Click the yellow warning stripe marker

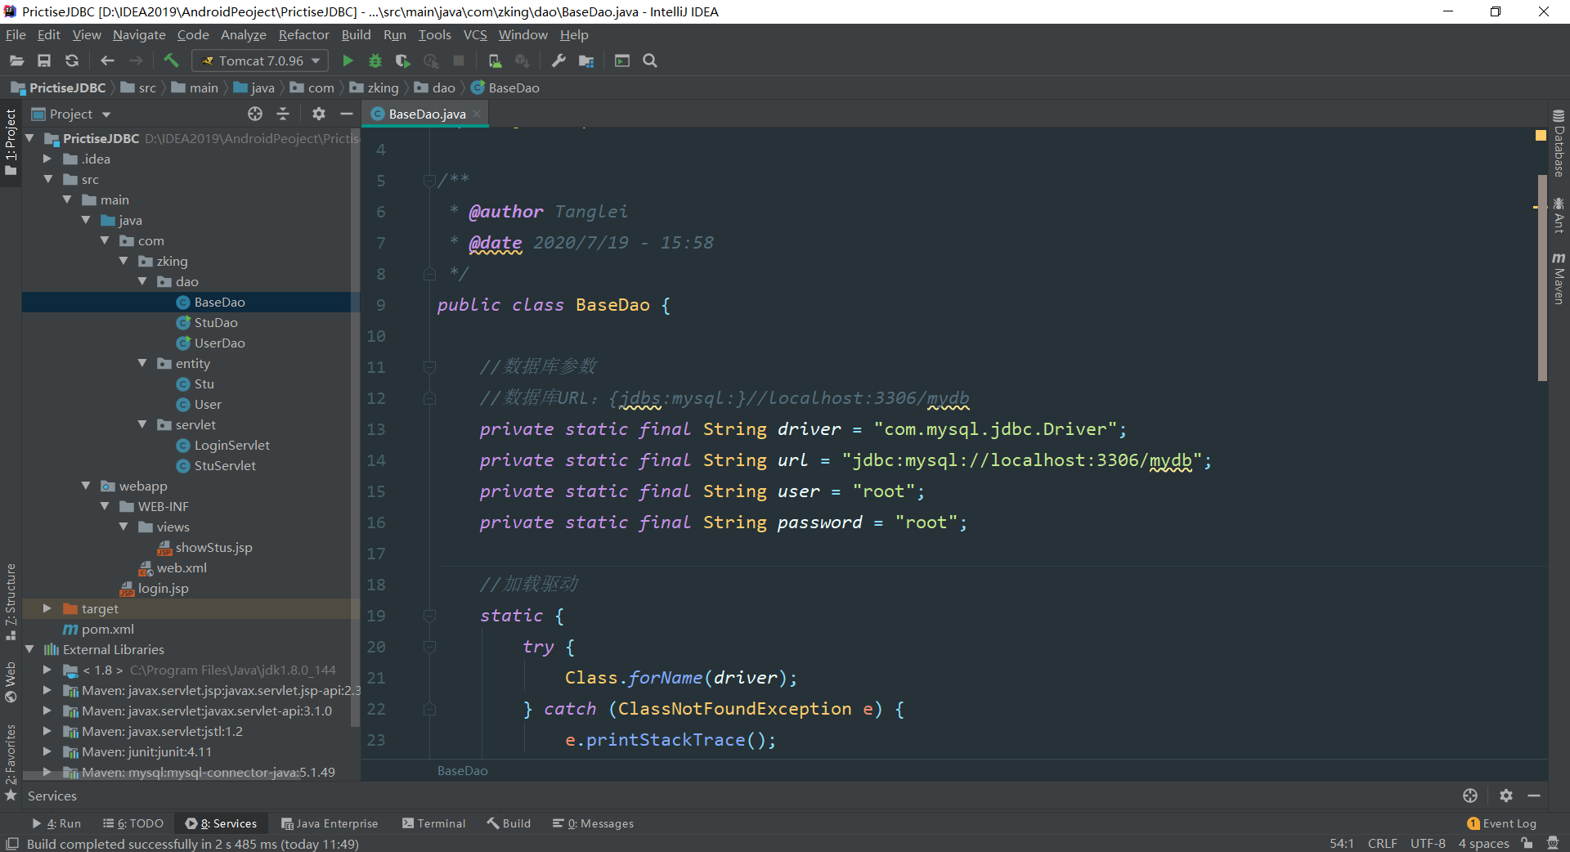tap(1538, 208)
